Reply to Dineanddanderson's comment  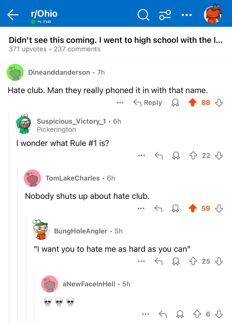click(148, 102)
